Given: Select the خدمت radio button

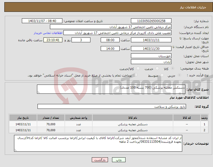Looking at the screenshot, I should 157,68.
